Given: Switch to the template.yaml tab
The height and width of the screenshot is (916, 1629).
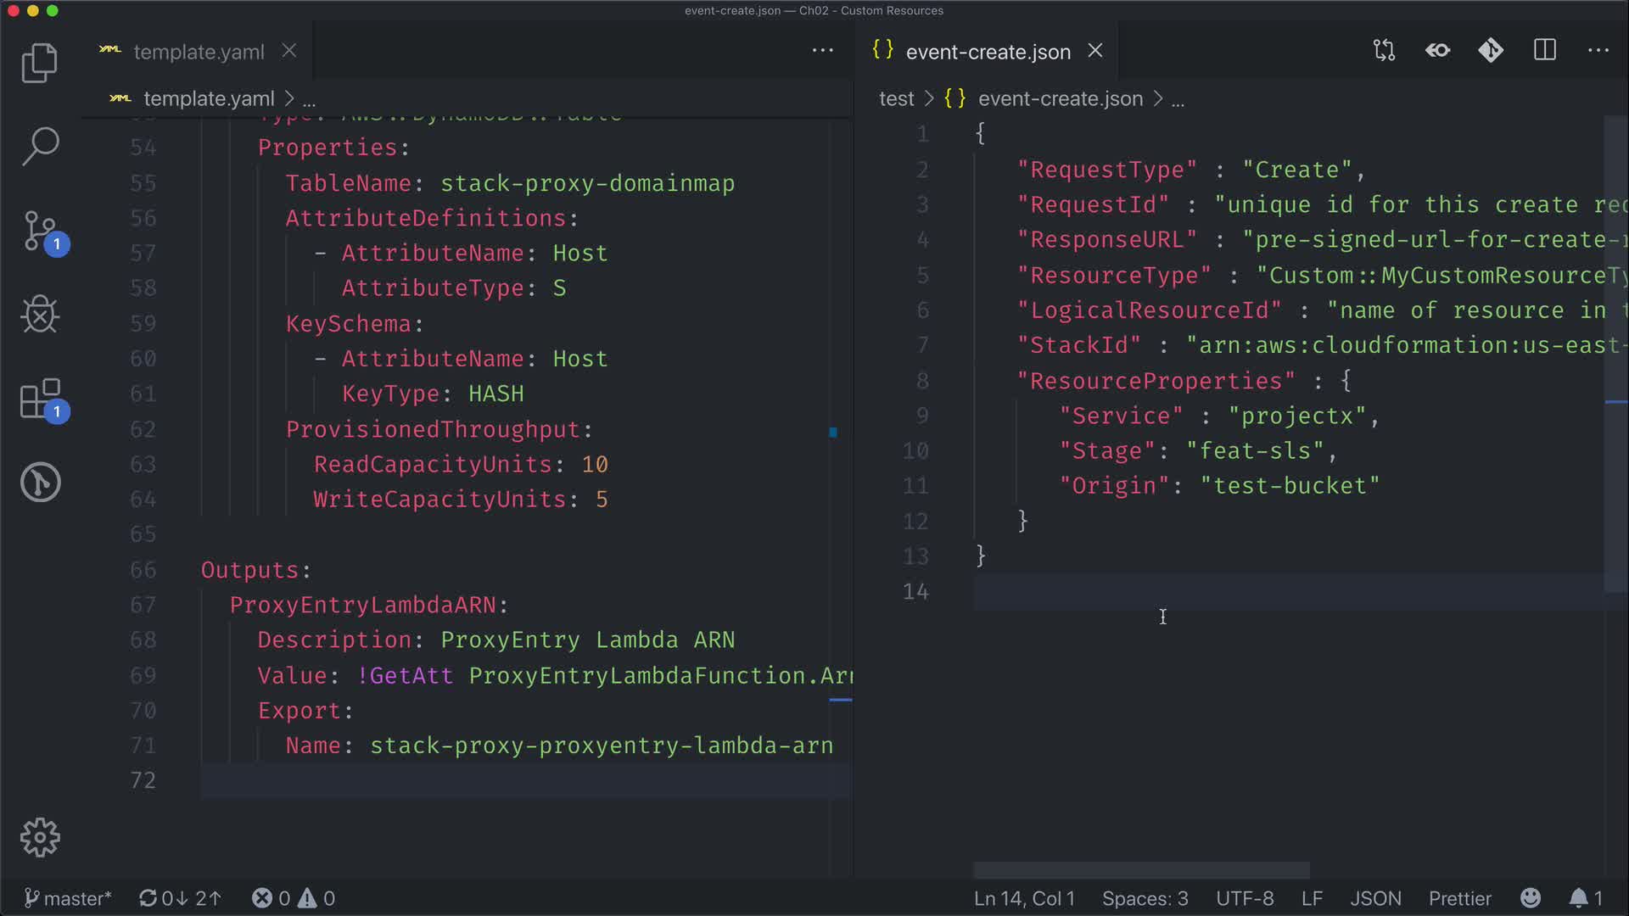Looking at the screenshot, I should pyautogui.click(x=198, y=52).
